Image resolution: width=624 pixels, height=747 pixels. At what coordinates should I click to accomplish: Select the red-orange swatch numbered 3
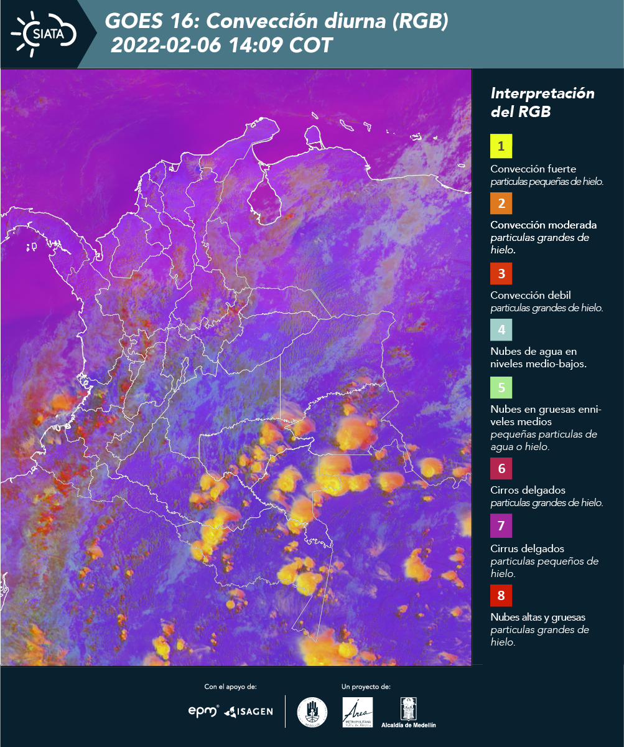point(501,273)
